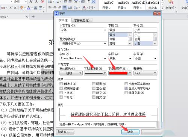Click the 字形 style input field

[120, 30]
